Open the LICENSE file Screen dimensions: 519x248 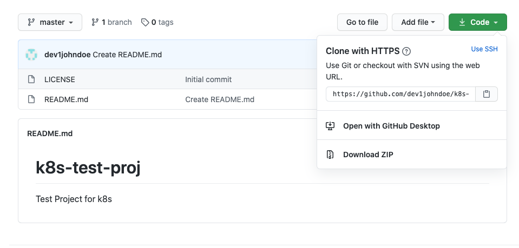point(60,79)
